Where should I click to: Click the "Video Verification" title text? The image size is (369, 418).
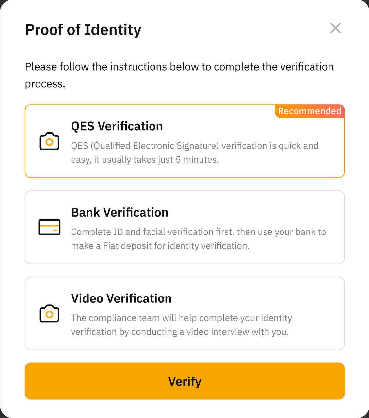click(121, 299)
